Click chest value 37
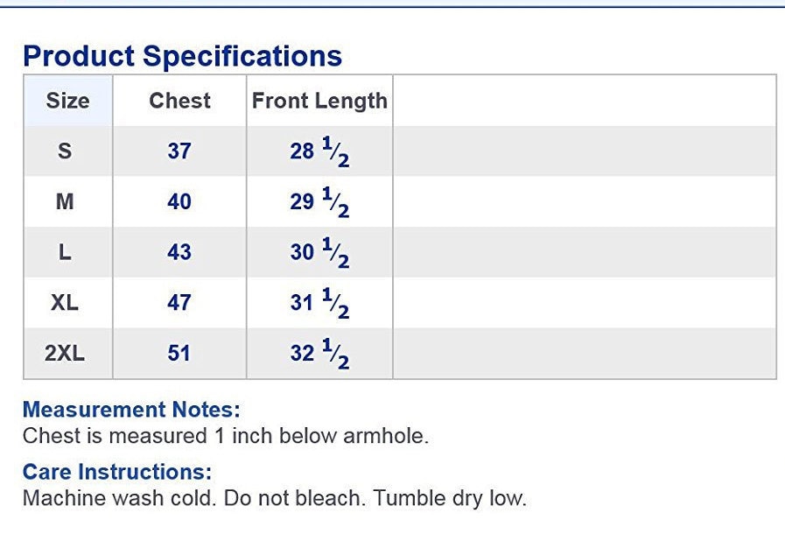This screenshot has height=555, width=785. click(x=179, y=151)
